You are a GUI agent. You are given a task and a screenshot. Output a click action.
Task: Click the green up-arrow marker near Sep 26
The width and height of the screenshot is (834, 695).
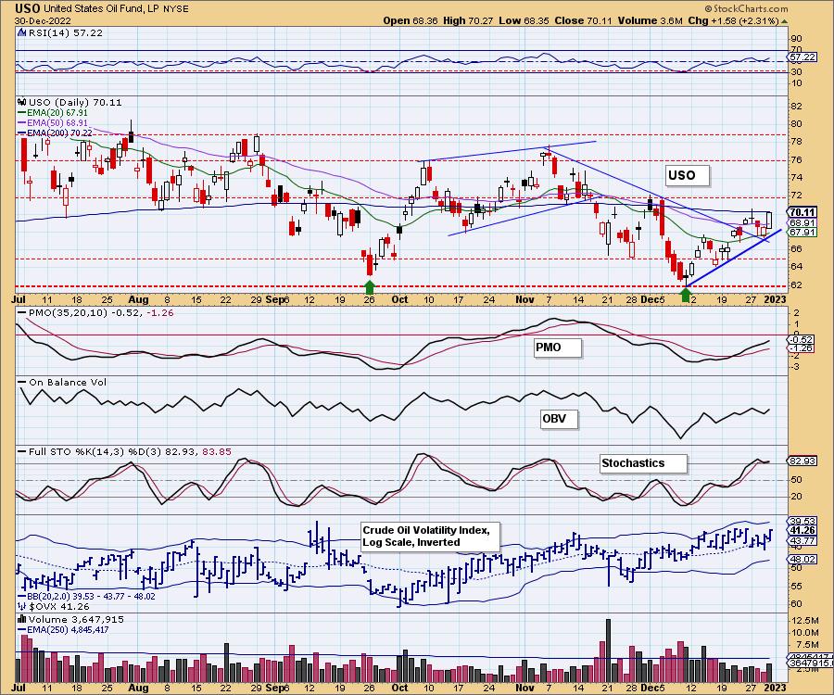[370, 287]
